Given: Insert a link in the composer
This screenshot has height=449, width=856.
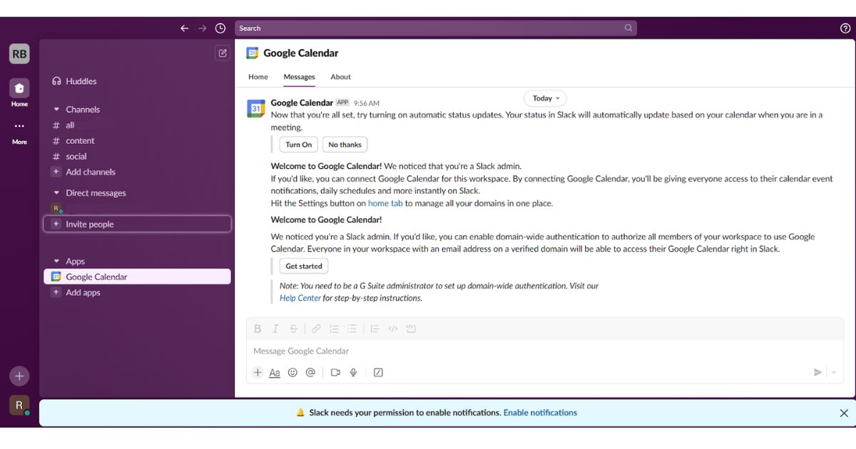Looking at the screenshot, I should click(316, 329).
